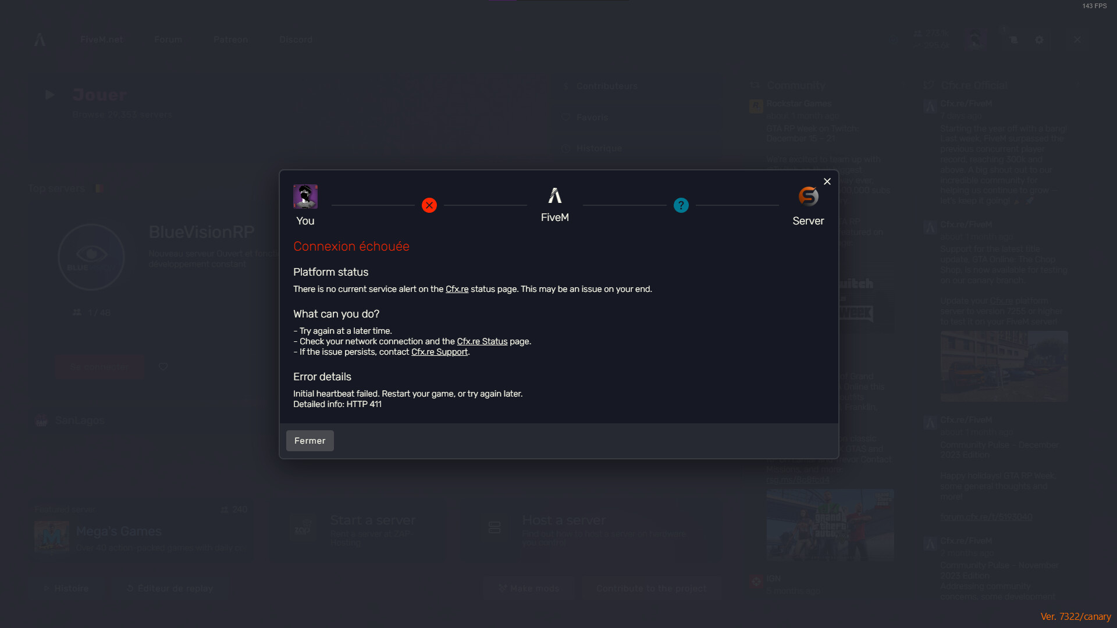Select the FiveM.net tab in navbar
Image resolution: width=1117 pixels, height=628 pixels.
click(x=101, y=39)
